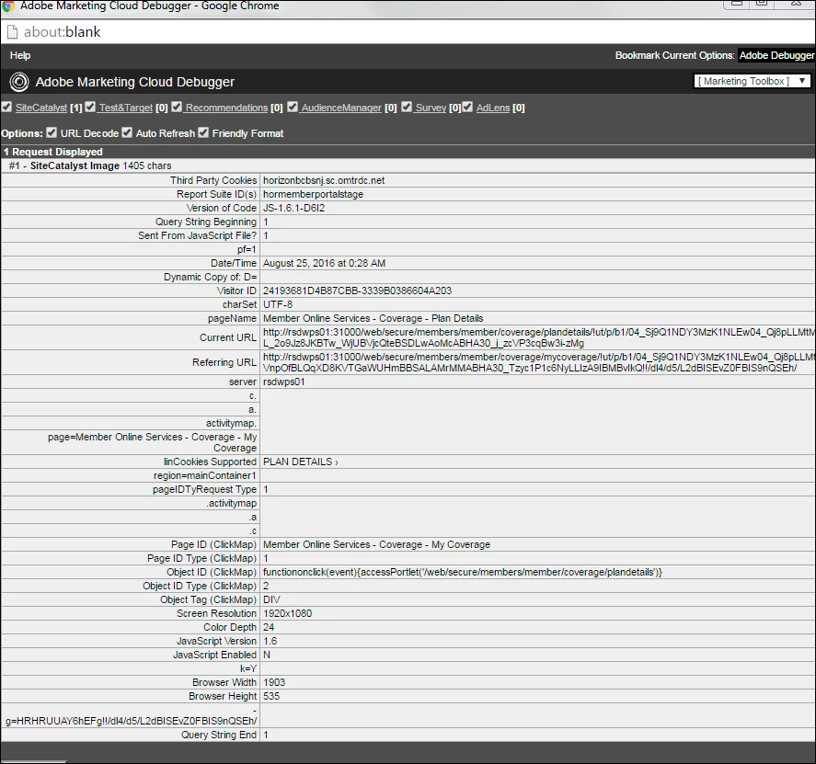
Task: Select the Third Party Cookies value horizonbcbsnj.sc.omtrdc.net
Action: 324,180
